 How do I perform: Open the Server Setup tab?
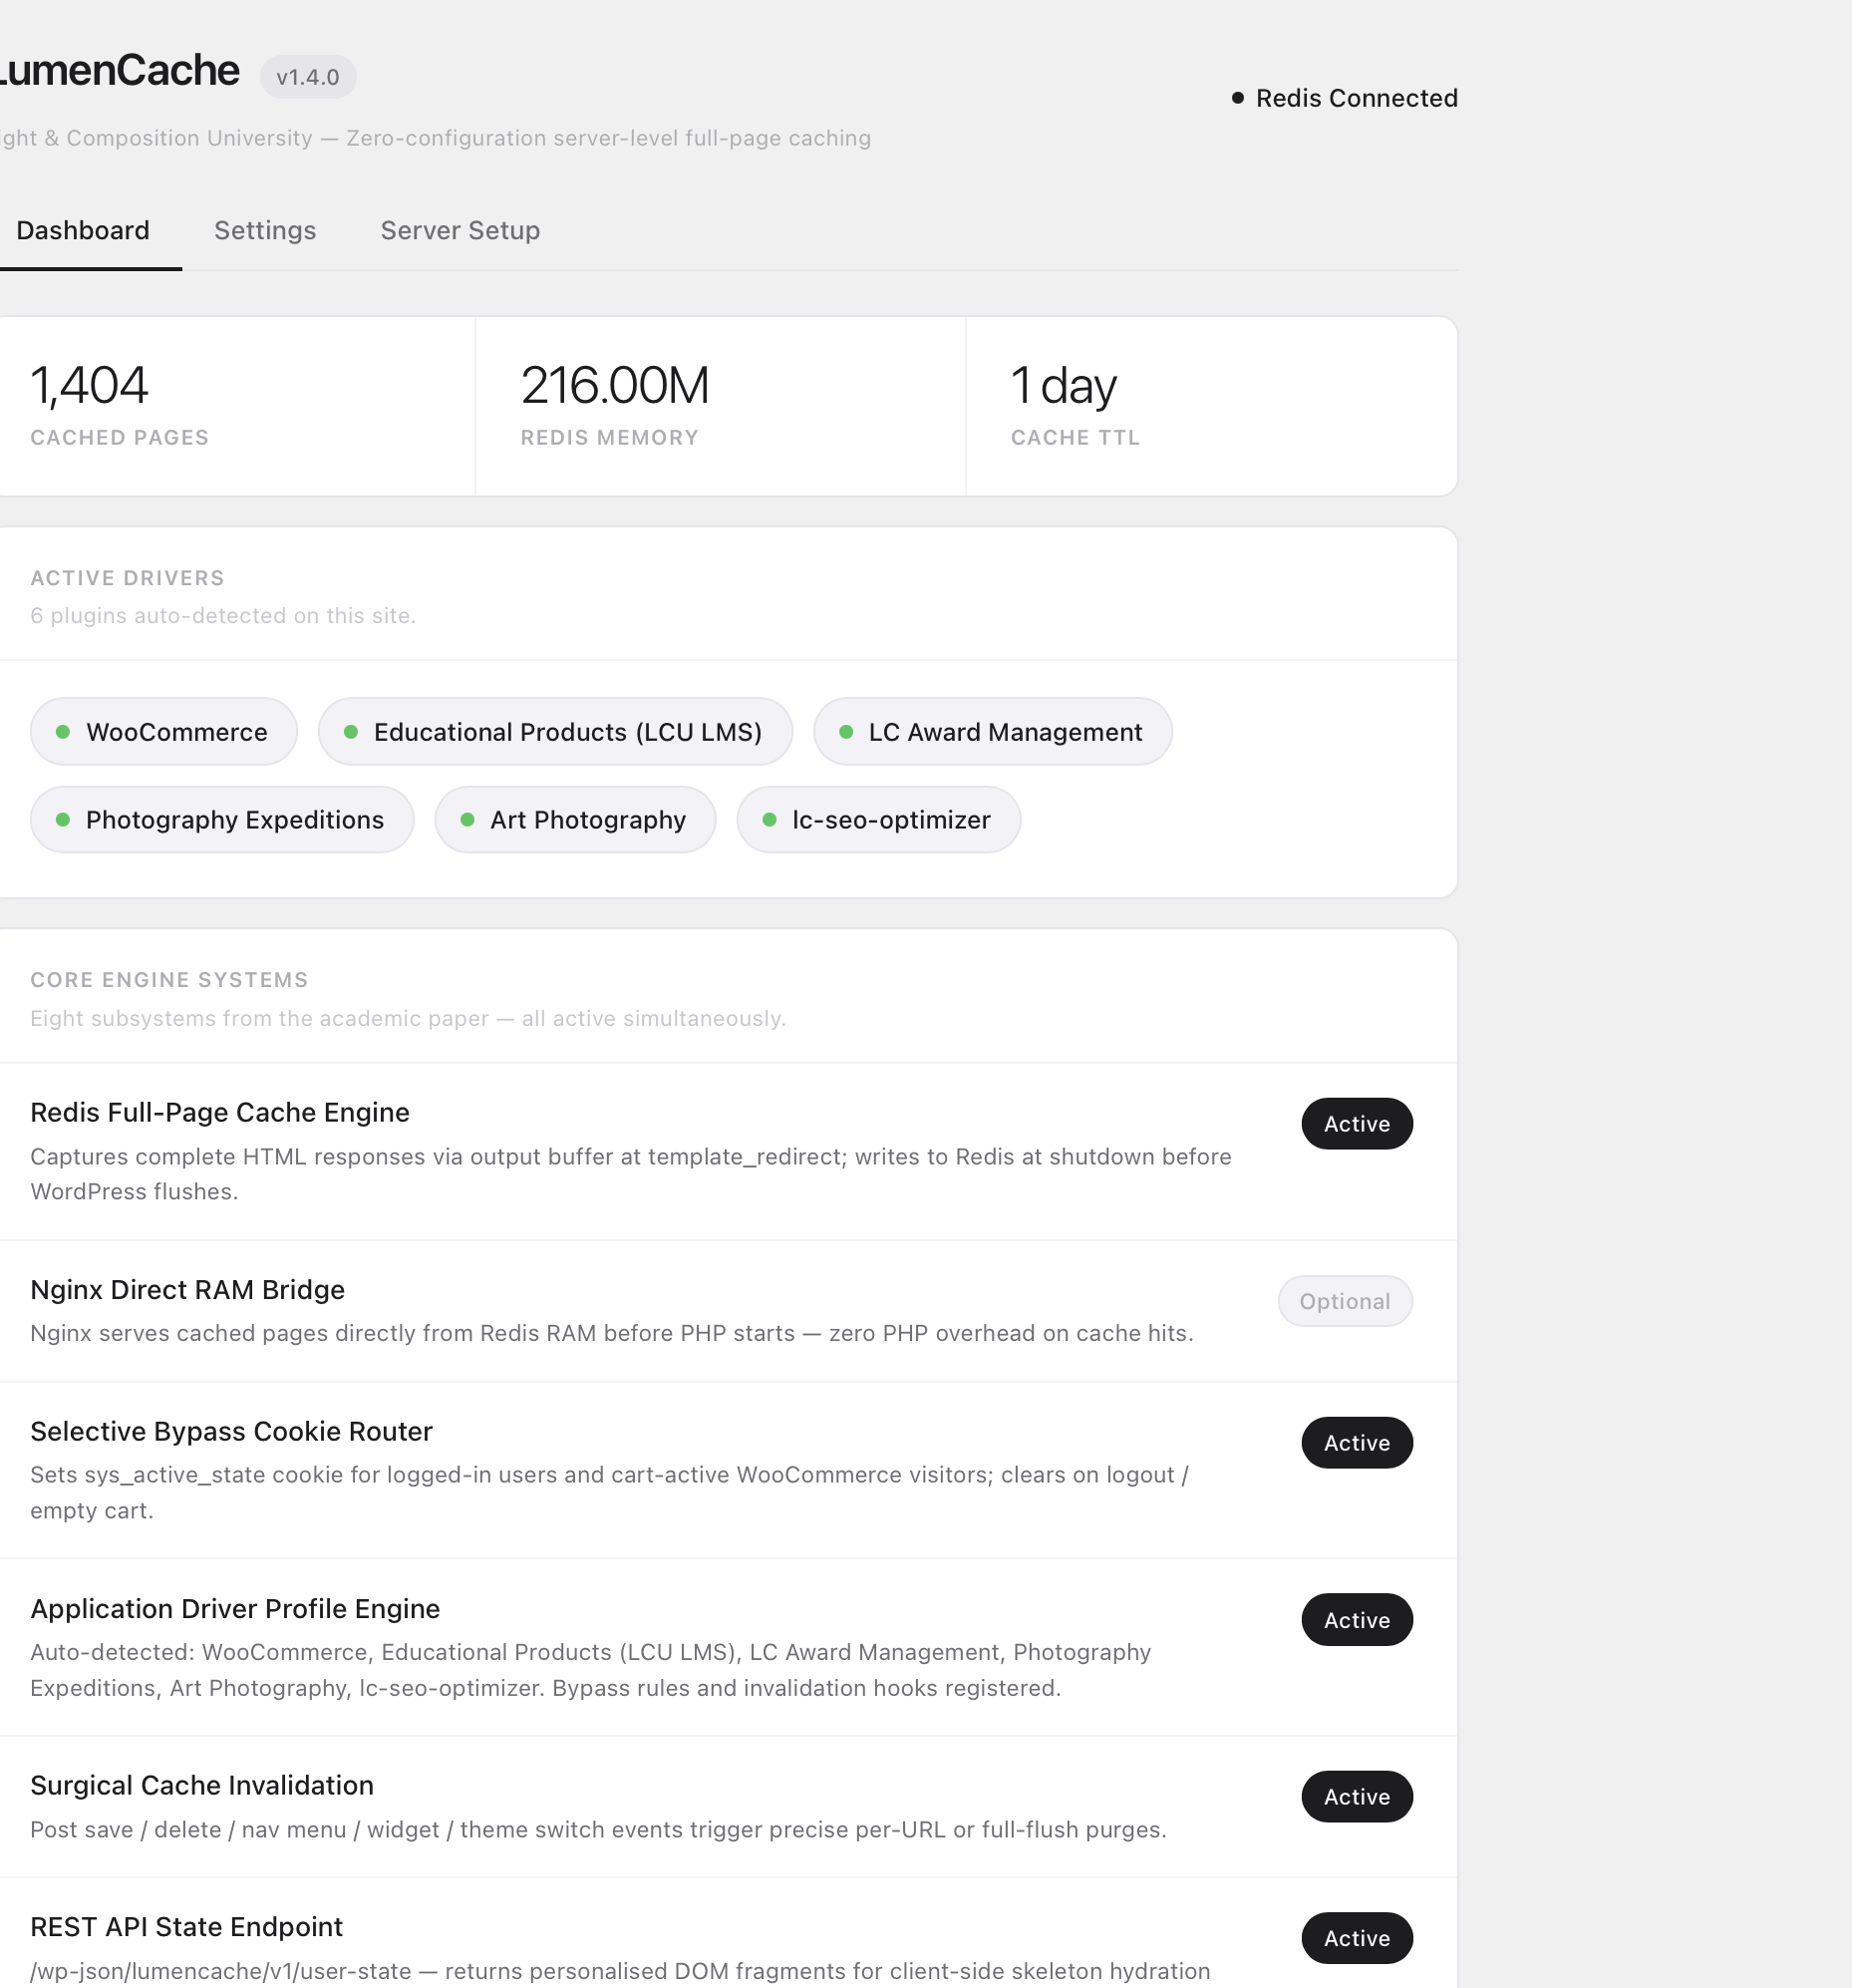click(x=460, y=231)
